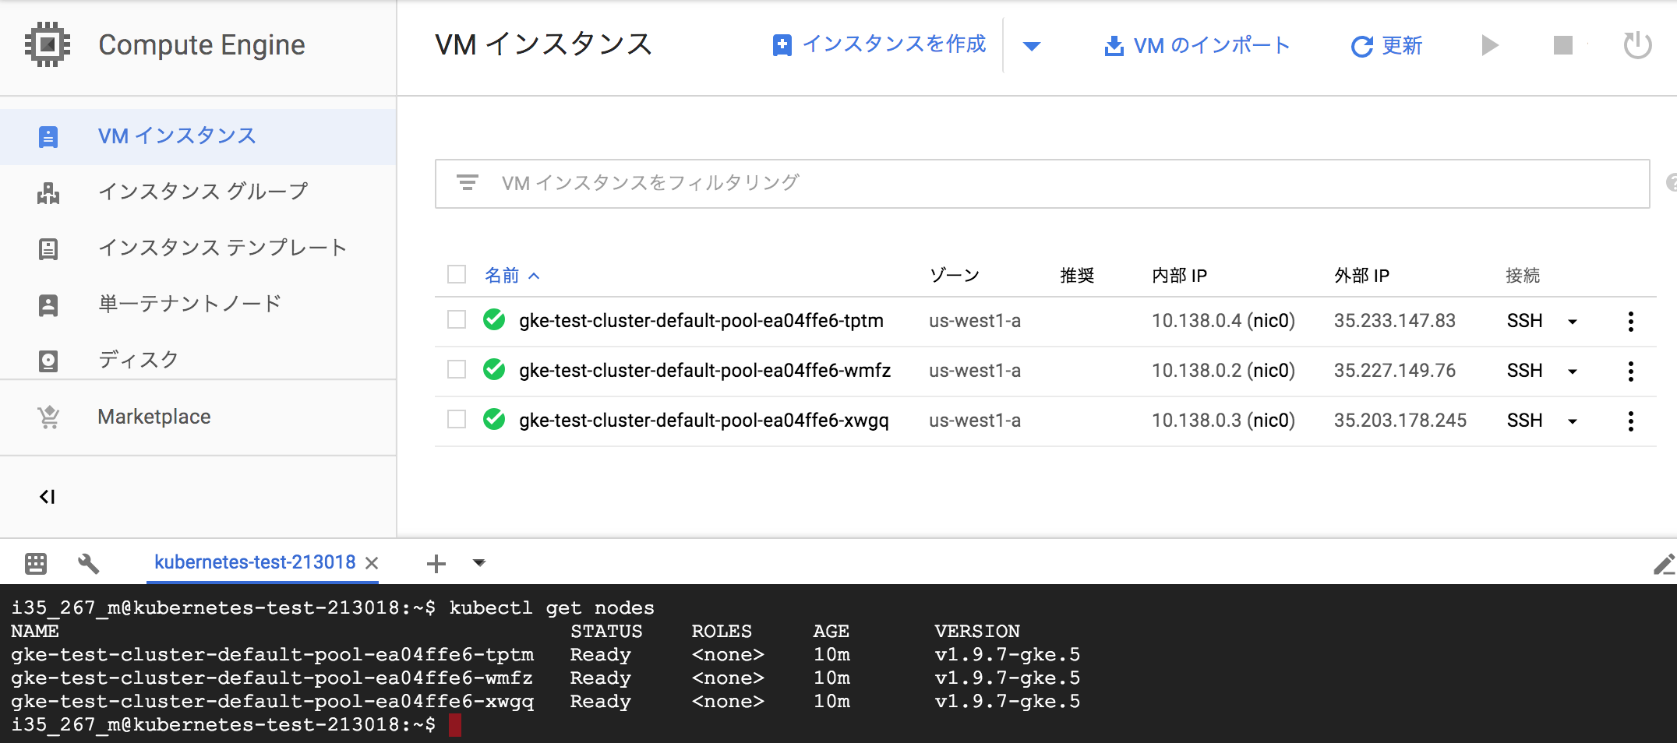Close the kubernetes-test-213018 shell tab

[372, 563]
